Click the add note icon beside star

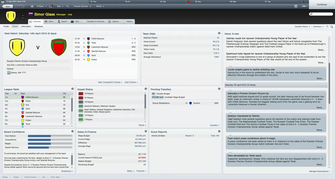click(x=332, y=26)
